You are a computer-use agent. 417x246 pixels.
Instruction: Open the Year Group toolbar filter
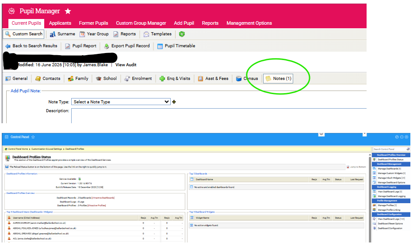[94, 34]
